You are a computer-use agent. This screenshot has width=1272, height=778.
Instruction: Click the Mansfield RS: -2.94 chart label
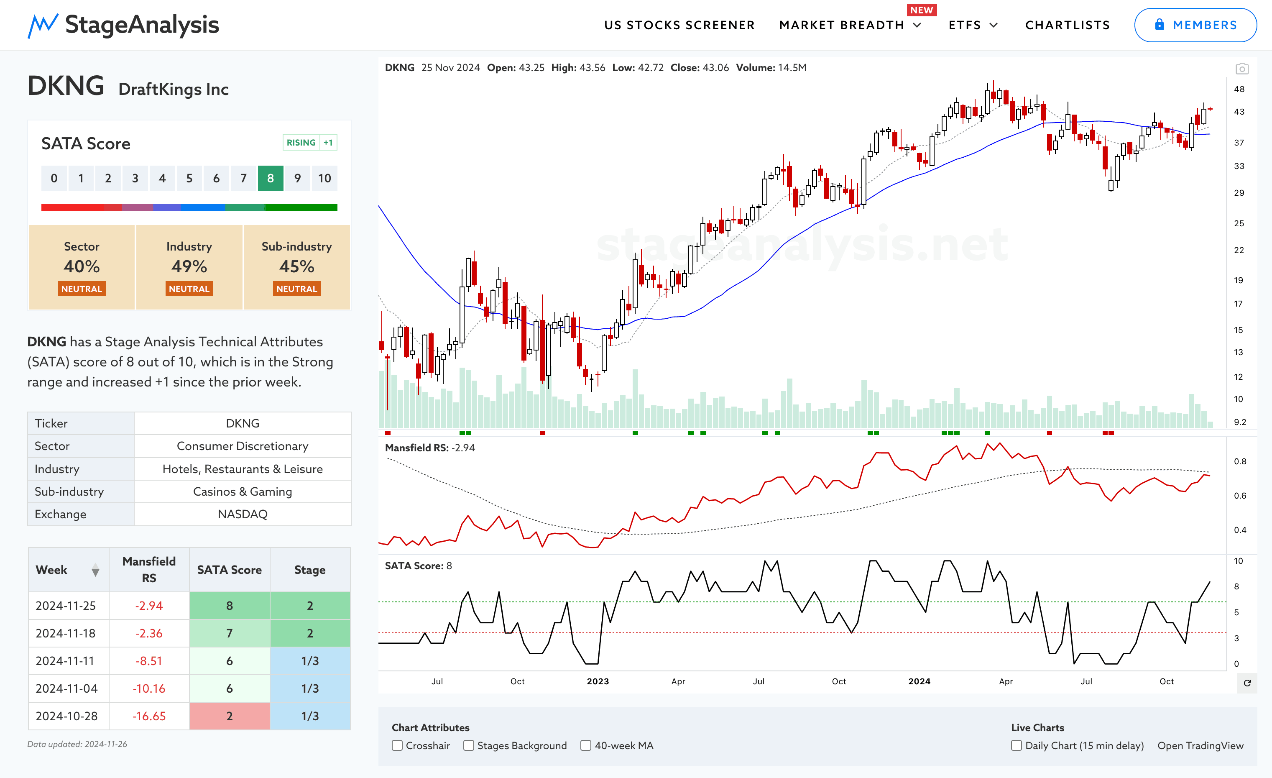pos(430,448)
